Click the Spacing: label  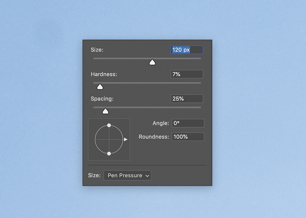pyautogui.click(x=102, y=99)
